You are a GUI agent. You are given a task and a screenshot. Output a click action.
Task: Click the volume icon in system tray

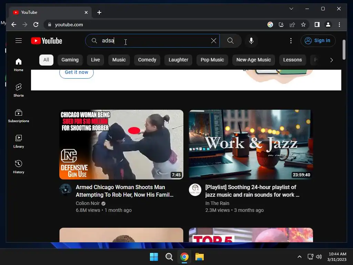319,257
